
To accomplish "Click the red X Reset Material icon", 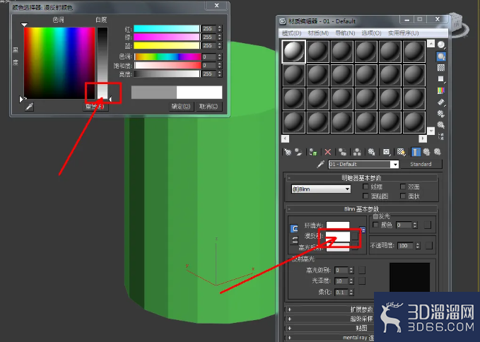I will [328, 152].
